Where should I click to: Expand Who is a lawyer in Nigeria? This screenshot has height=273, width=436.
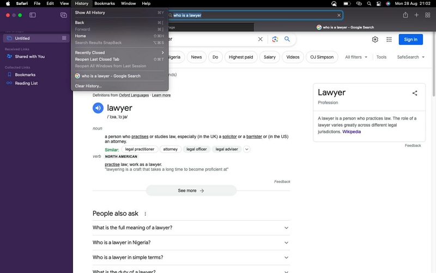pyautogui.click(x=191, y=242)
